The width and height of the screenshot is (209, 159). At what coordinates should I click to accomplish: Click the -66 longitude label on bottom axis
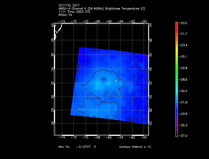109,138
